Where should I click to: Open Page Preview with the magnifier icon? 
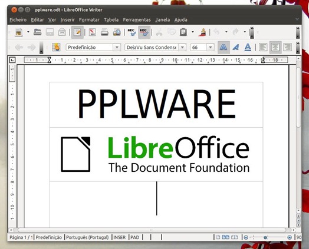click(117, 32)
